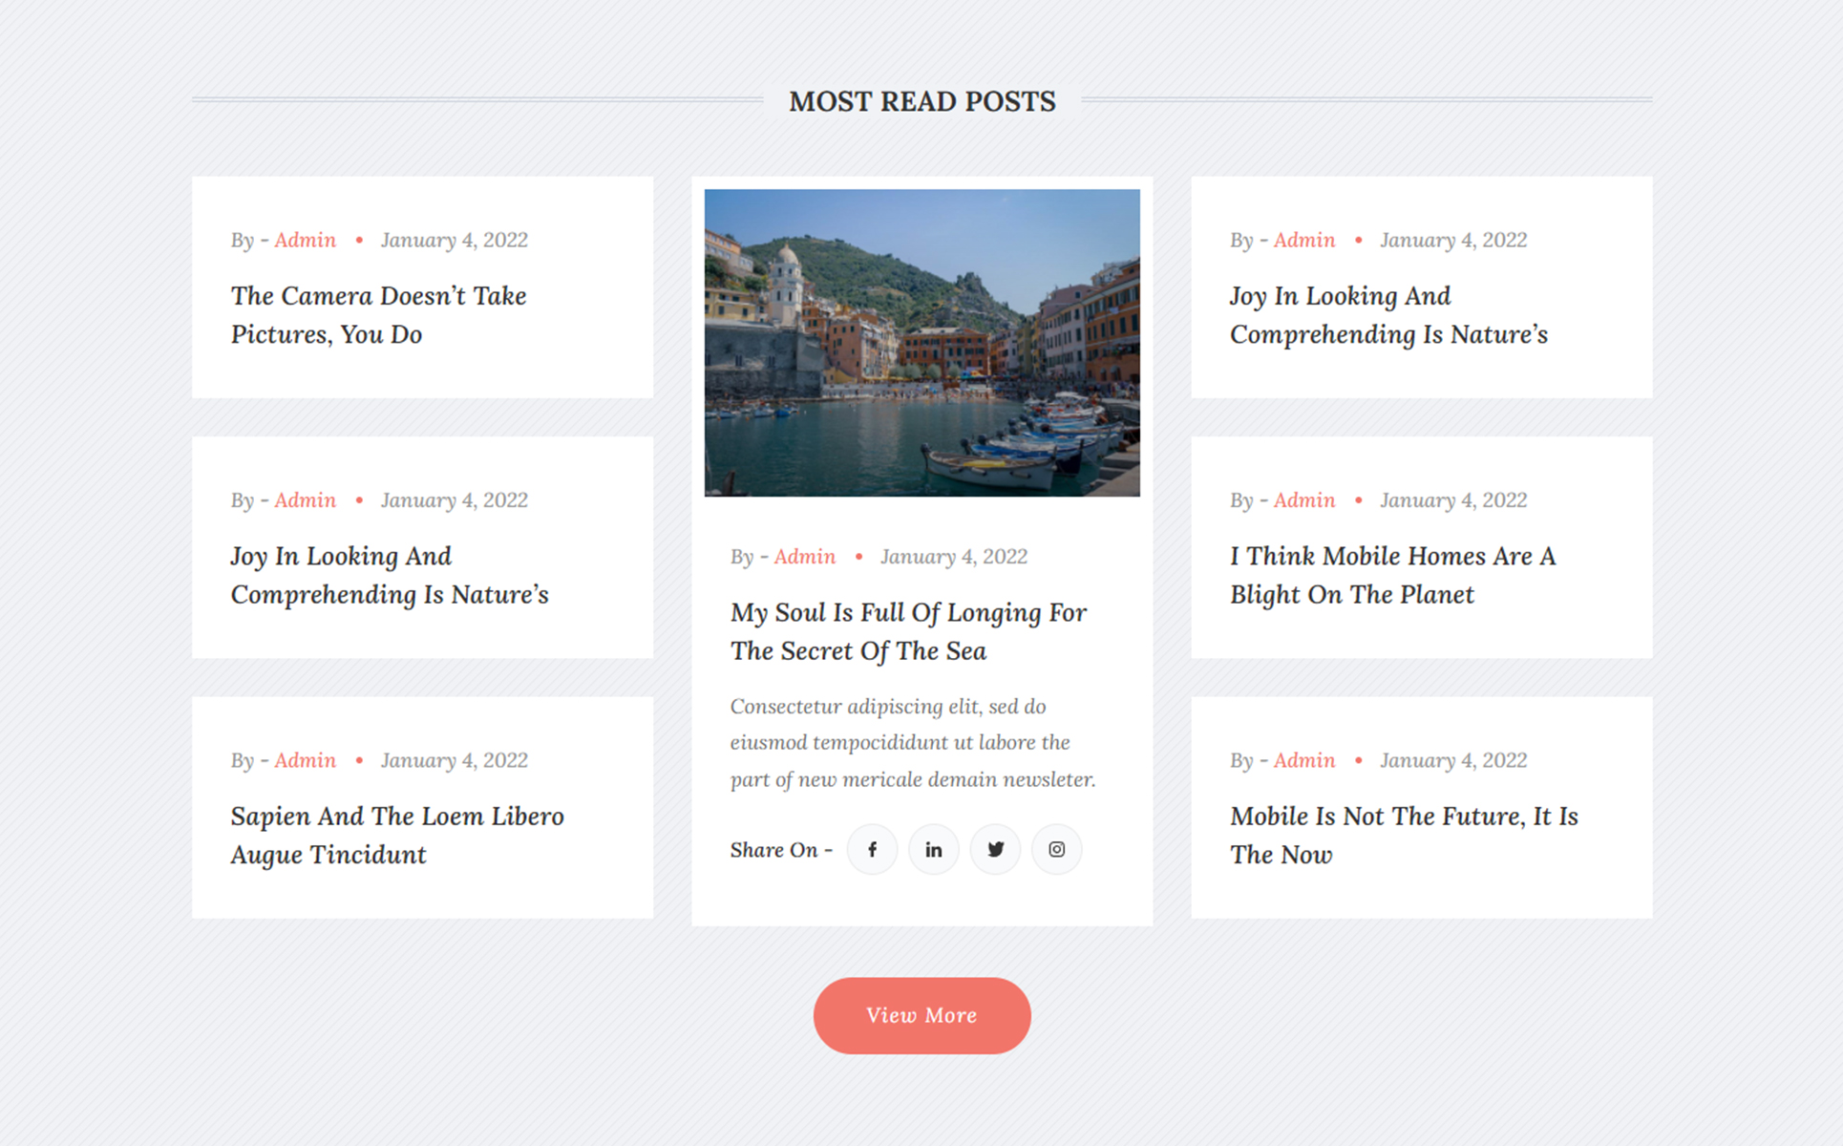Open 'Sapien And The Loem Libero' post
The image size is (1843, 1146).
point(396,835)
